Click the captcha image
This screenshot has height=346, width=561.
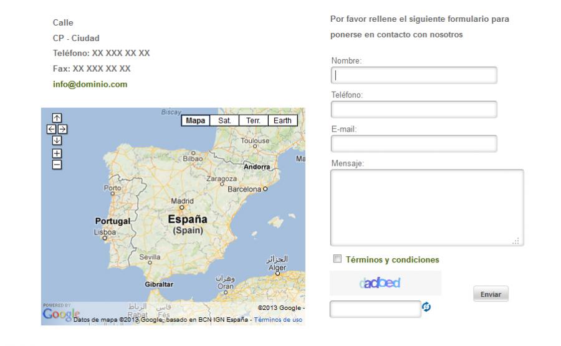click(385, 283)
